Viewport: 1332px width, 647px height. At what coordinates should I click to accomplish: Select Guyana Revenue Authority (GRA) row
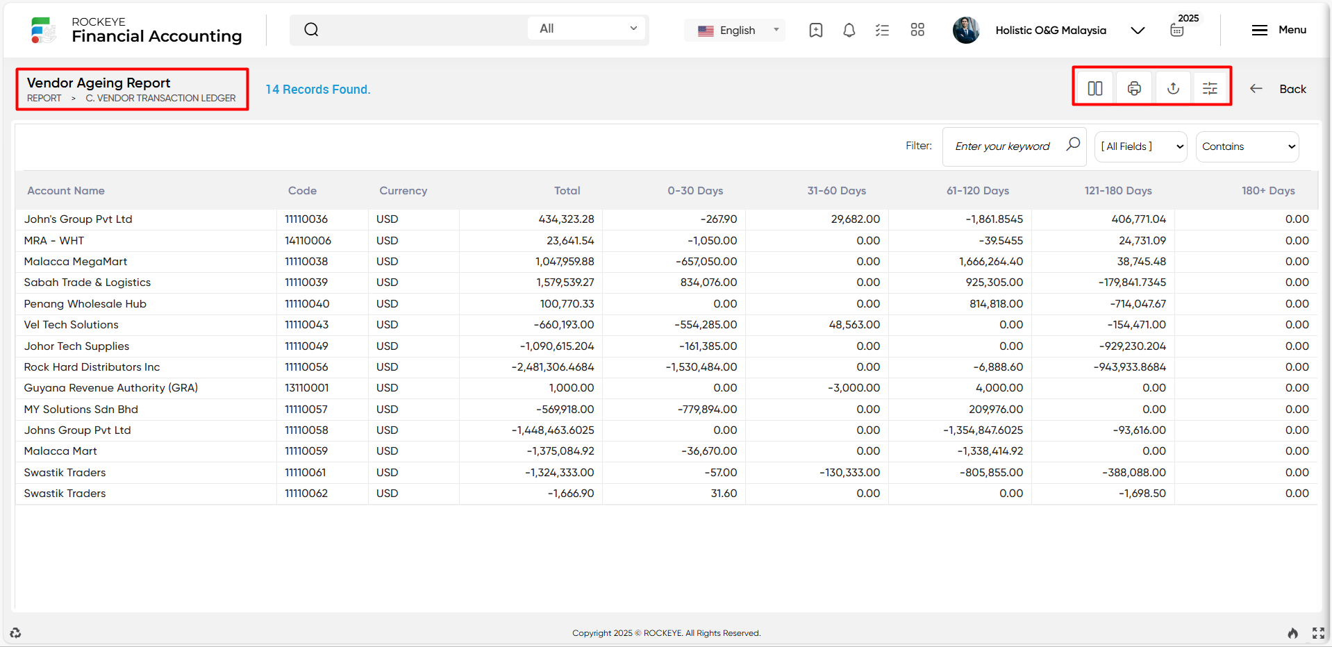click(666, 388)
